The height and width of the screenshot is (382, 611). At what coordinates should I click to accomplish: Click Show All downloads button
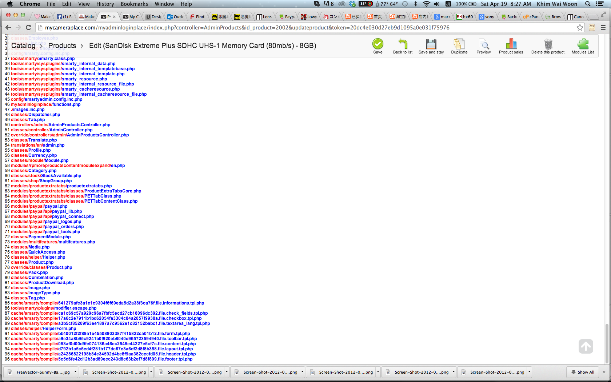click(x=583, y=372)
